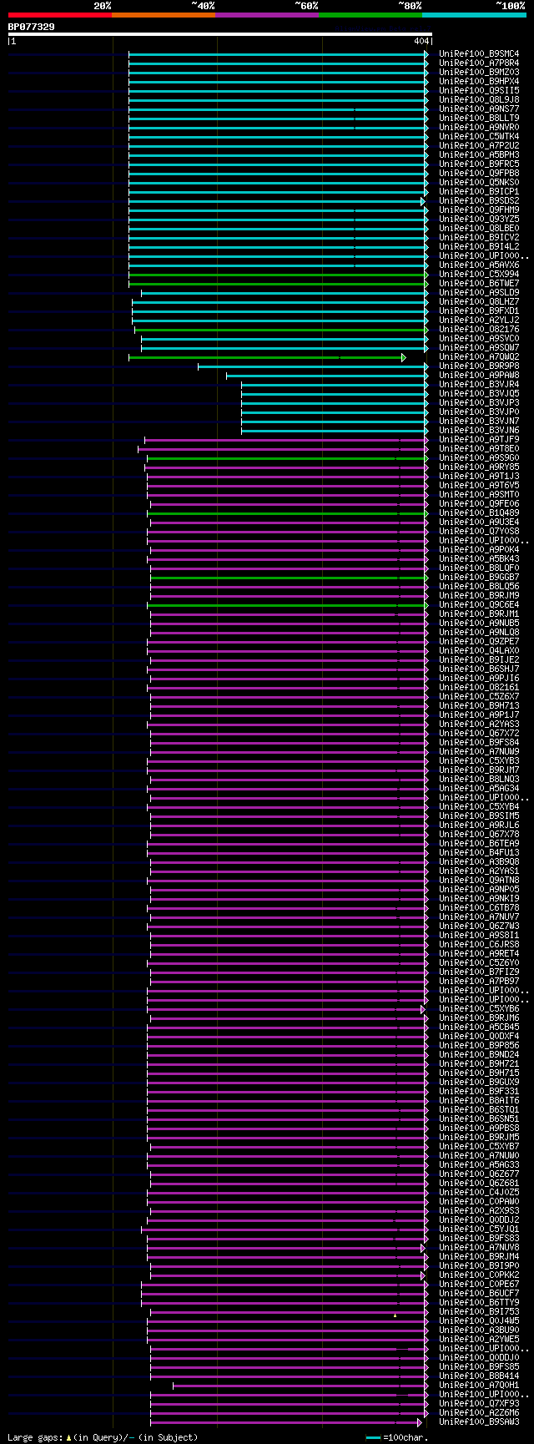Select label UniRef100_C6TB78
534x1444 pixels.
(x=479, y=908)
